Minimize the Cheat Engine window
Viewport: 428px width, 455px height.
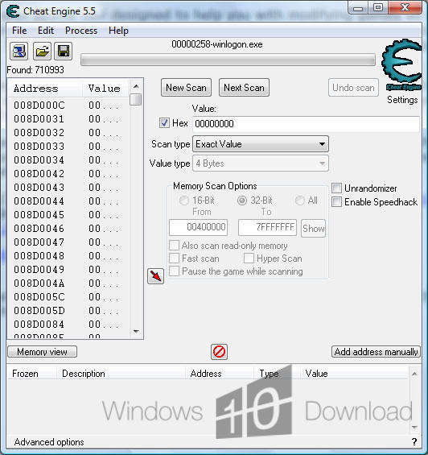(358, 8)
